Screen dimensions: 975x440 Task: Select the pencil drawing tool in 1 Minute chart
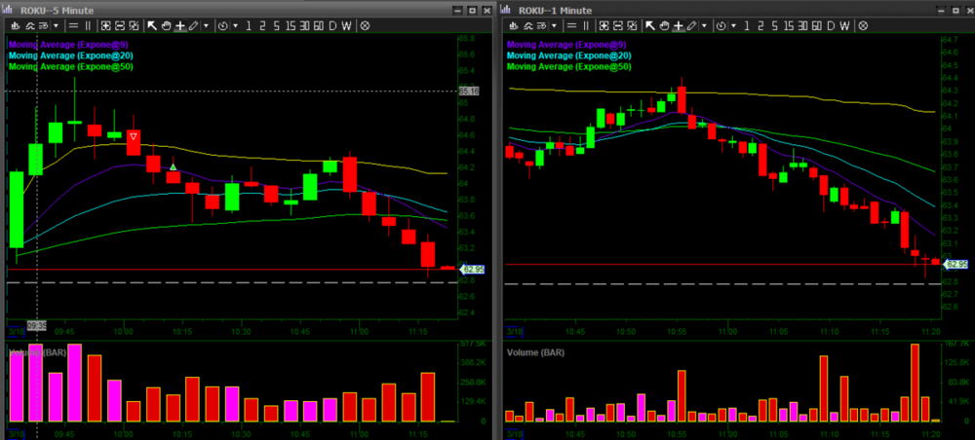coord(690,25)
